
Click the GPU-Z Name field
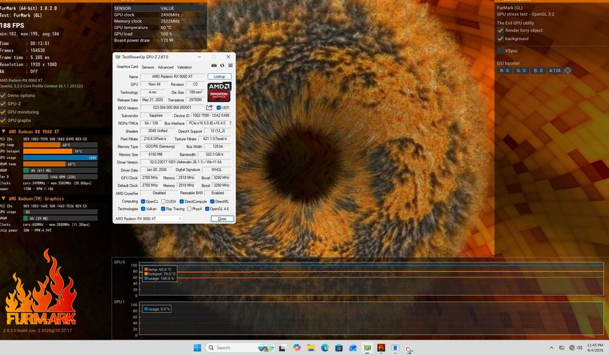[172, 77]
